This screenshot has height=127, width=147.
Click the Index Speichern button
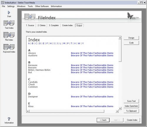point(131,106)
